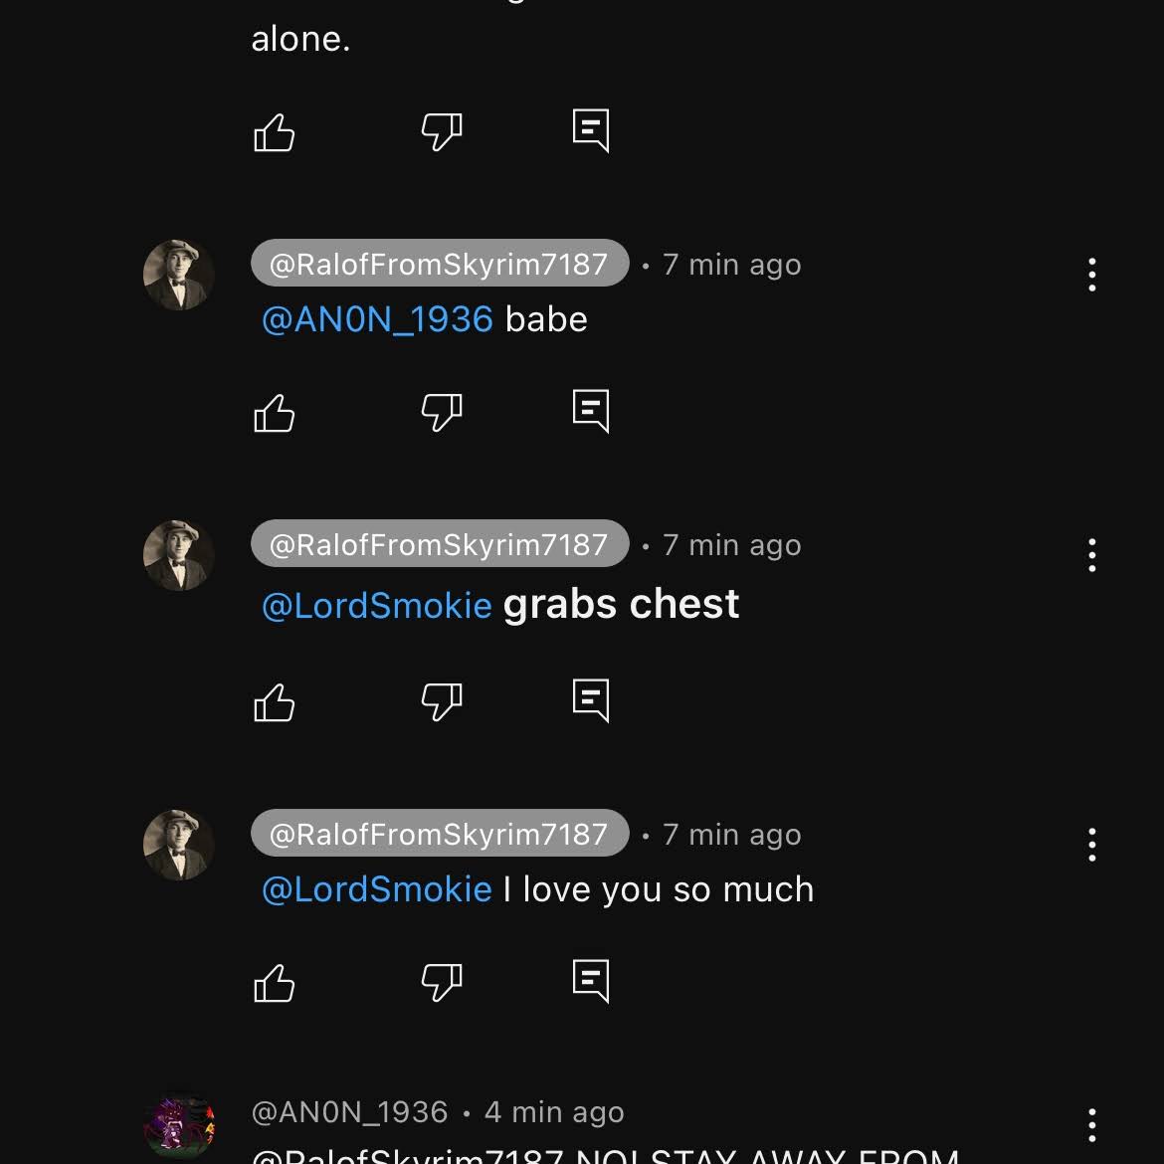Open options menu for the "babe" comment
Screen dimensions: 1164x1164
tap(1091, 275)
